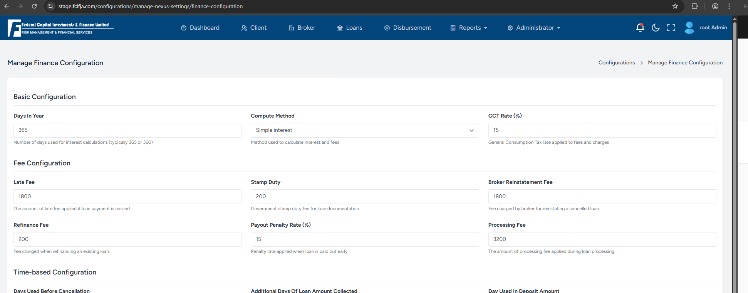Click the page vertical scrollbar

click(735, 154)
